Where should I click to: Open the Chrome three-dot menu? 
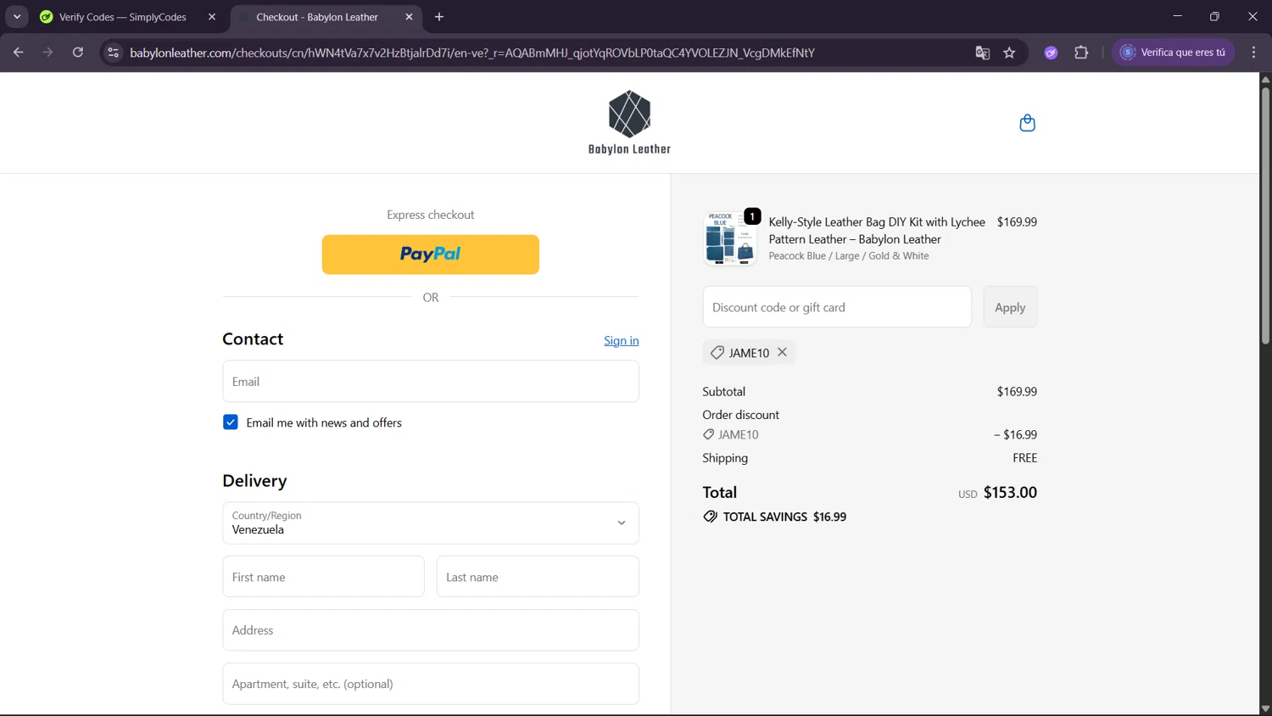1253,53
